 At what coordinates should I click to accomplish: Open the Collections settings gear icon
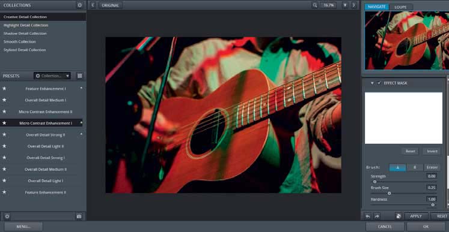click(79, 5)
